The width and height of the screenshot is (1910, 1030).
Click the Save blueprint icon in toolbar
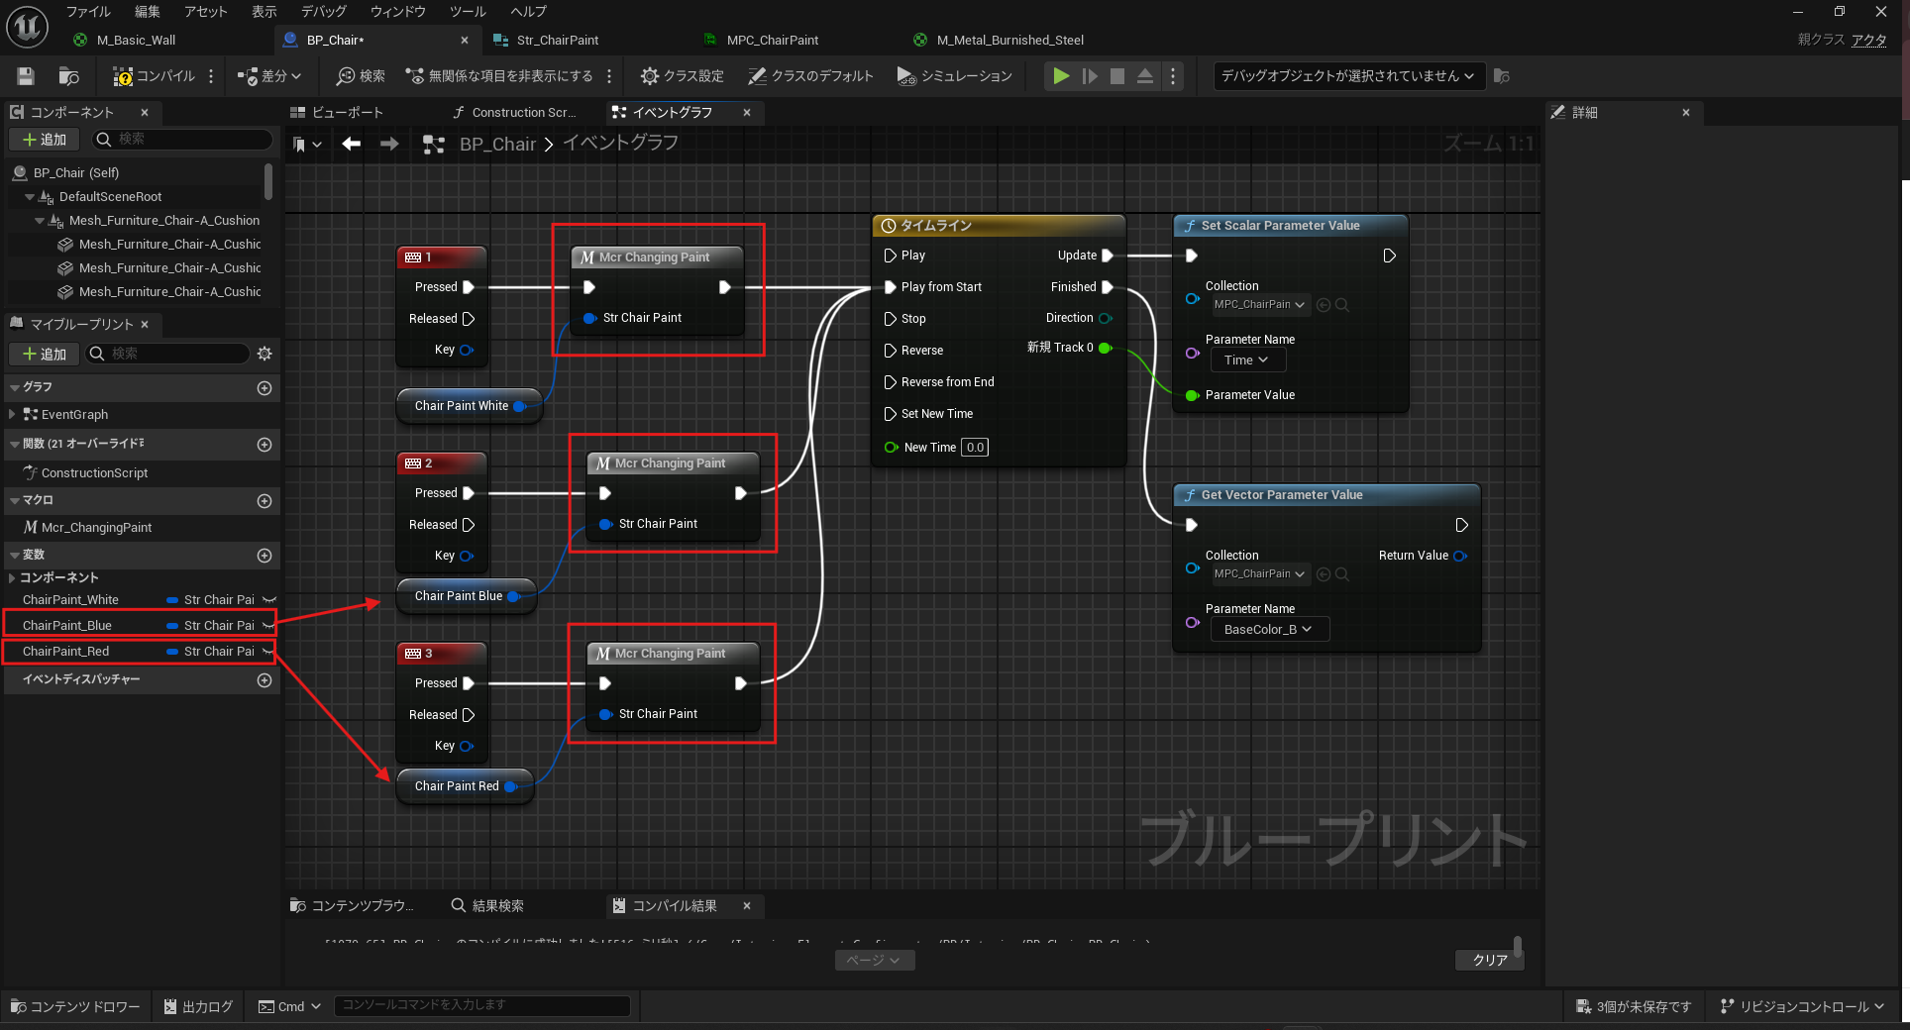click(x=26, y=76)
